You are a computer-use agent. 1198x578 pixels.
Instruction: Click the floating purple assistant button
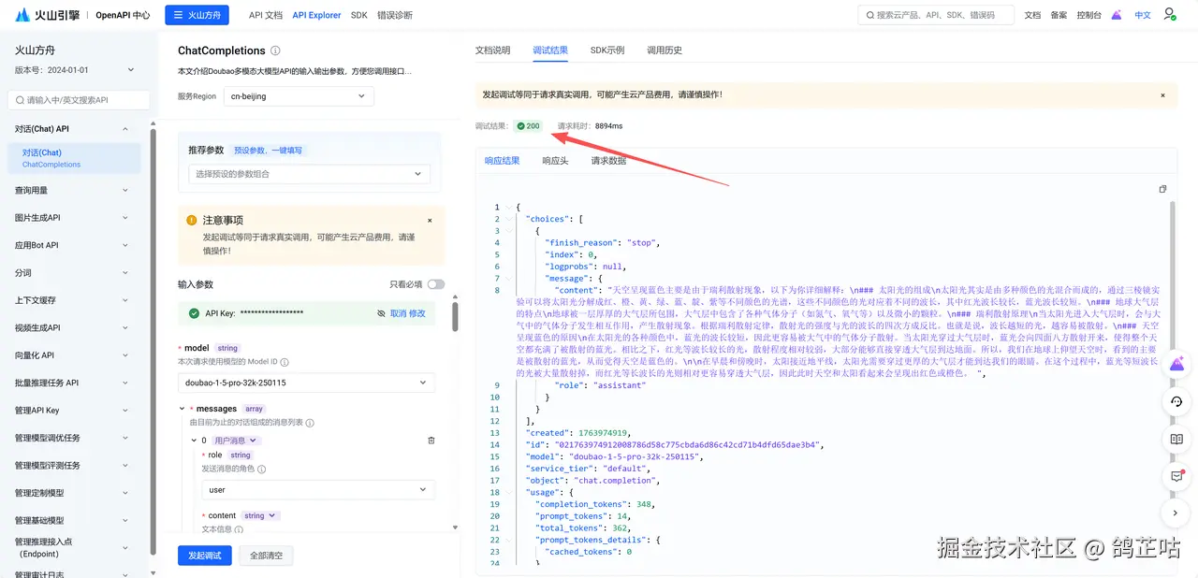tap(1176, 364)
